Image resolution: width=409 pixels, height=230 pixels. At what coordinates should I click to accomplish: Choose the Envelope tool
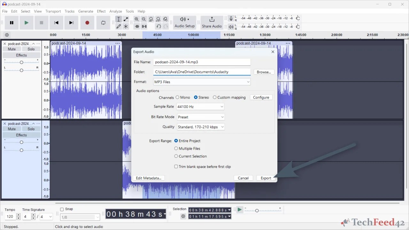tap(126, 19)
